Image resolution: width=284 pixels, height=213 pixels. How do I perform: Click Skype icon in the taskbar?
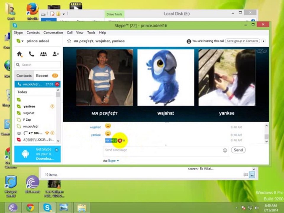47,208
